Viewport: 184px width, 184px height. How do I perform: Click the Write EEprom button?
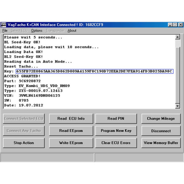tap(71, 143)
